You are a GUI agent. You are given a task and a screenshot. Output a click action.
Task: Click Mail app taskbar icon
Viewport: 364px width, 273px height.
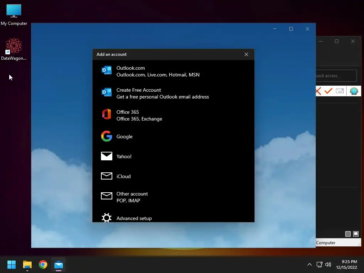tap(59, 264)
